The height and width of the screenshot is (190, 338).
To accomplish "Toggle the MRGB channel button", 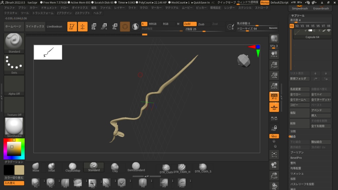I will click(154, 24).
